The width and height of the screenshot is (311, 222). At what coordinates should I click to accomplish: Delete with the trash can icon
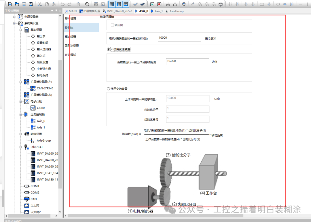coord(78,4)
